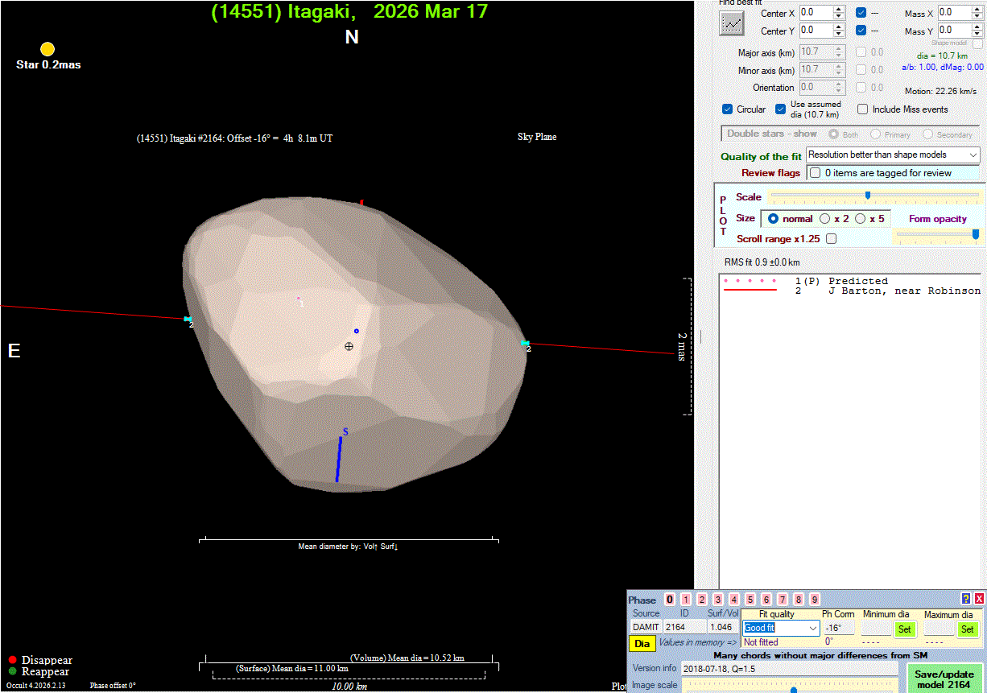Click Save/update model 2164

(945, 679)
